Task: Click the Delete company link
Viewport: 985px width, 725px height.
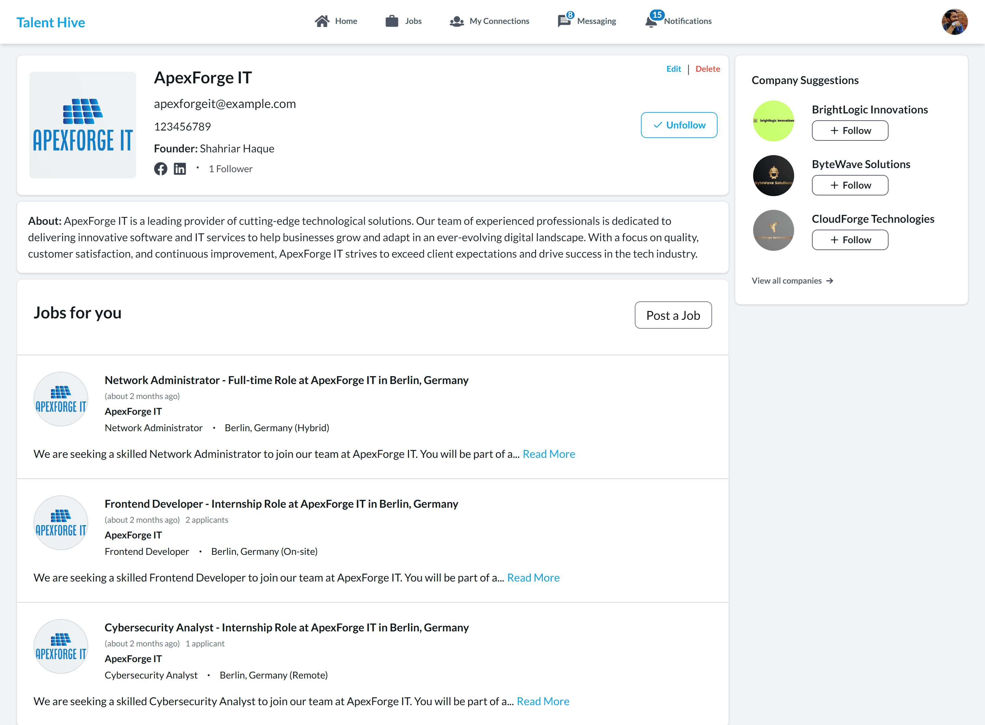Action: pos(707,69)
